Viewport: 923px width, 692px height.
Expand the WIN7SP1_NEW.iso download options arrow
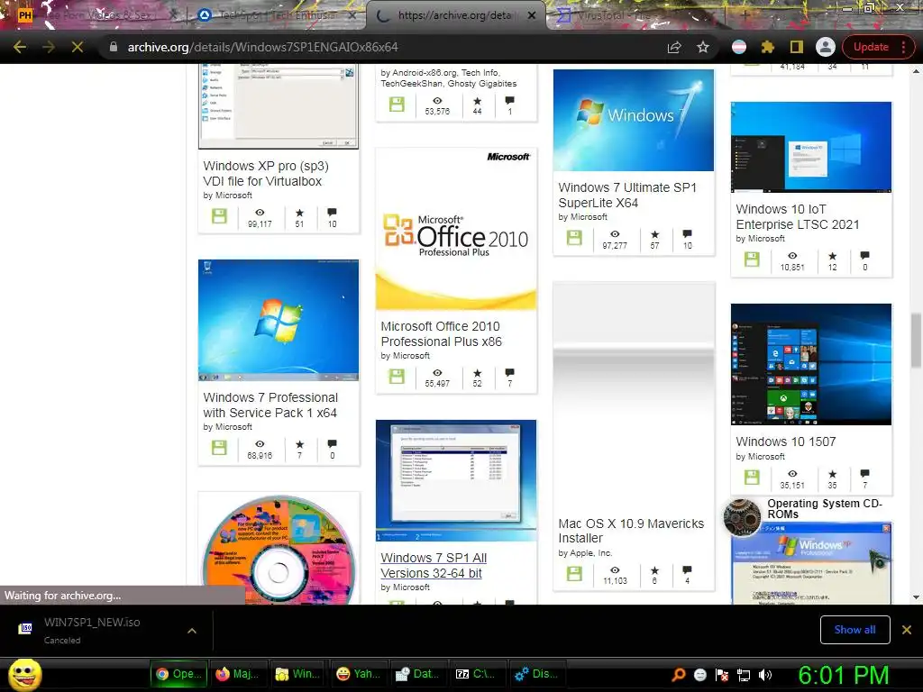tap(192, 631)
